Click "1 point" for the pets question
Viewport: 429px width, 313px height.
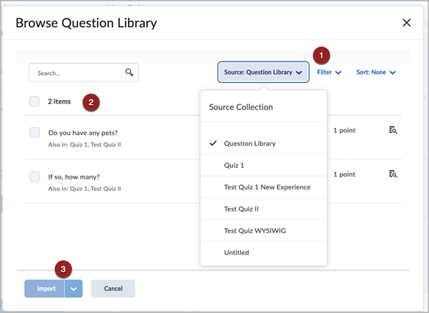(344, 130)
